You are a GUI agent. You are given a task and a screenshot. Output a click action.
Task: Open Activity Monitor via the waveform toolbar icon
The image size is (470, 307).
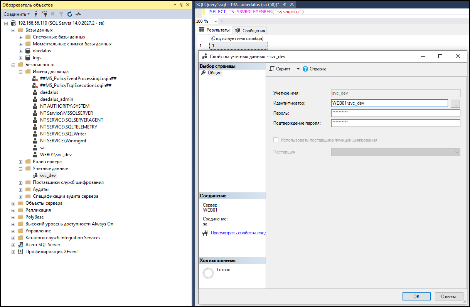78,14
